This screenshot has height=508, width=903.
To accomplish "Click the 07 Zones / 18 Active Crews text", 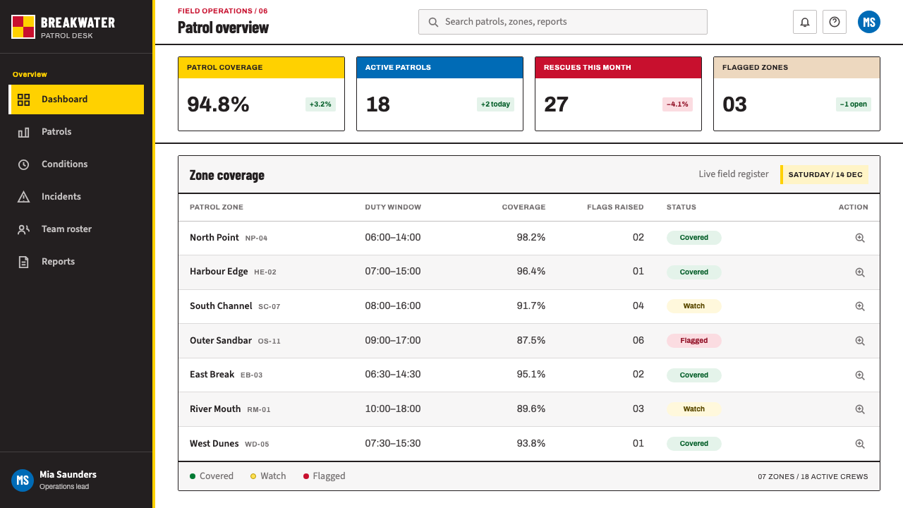I will pos(813,477).
